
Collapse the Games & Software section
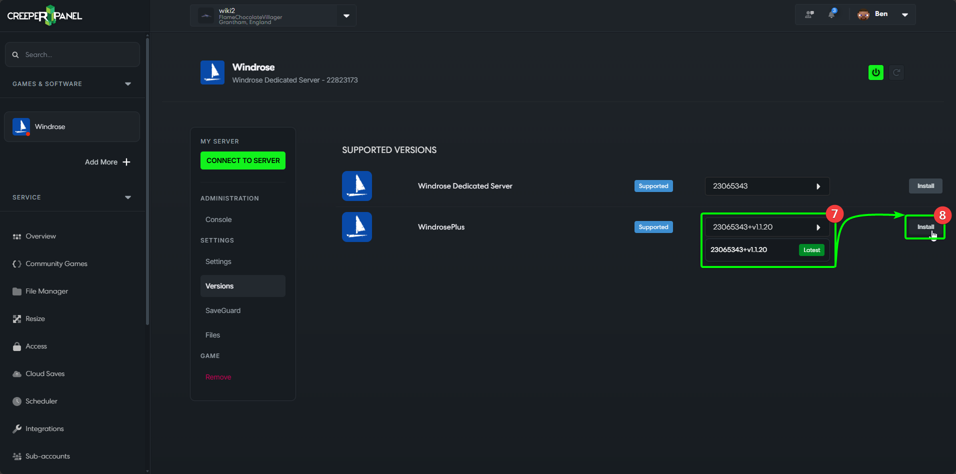coord(128,84)
